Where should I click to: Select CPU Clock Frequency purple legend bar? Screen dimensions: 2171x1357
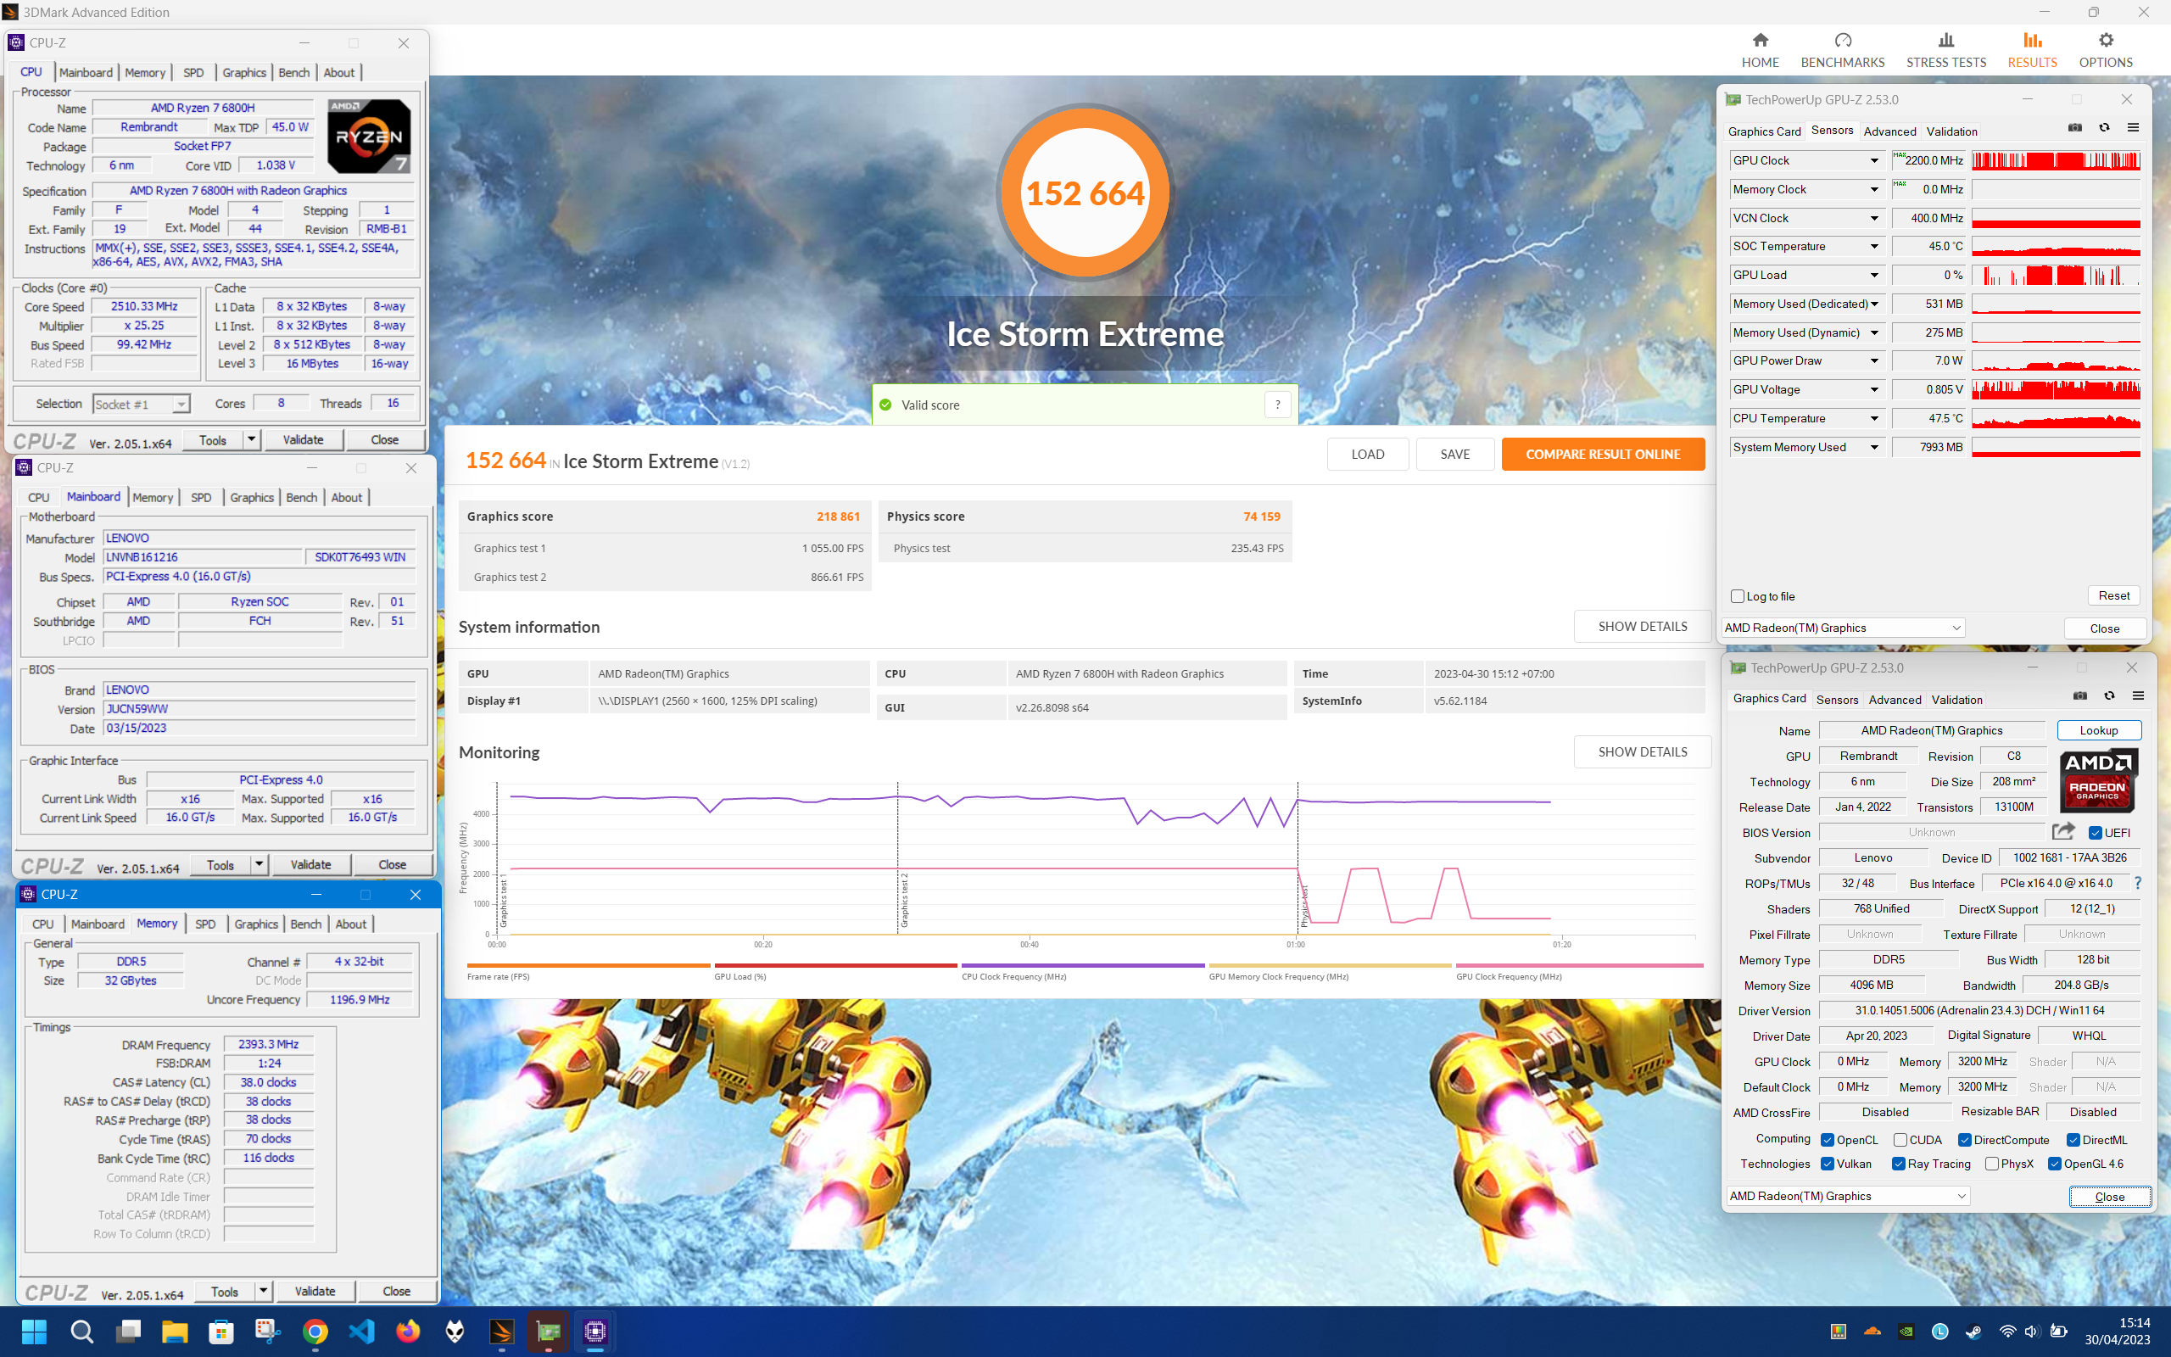(1082, 966)
